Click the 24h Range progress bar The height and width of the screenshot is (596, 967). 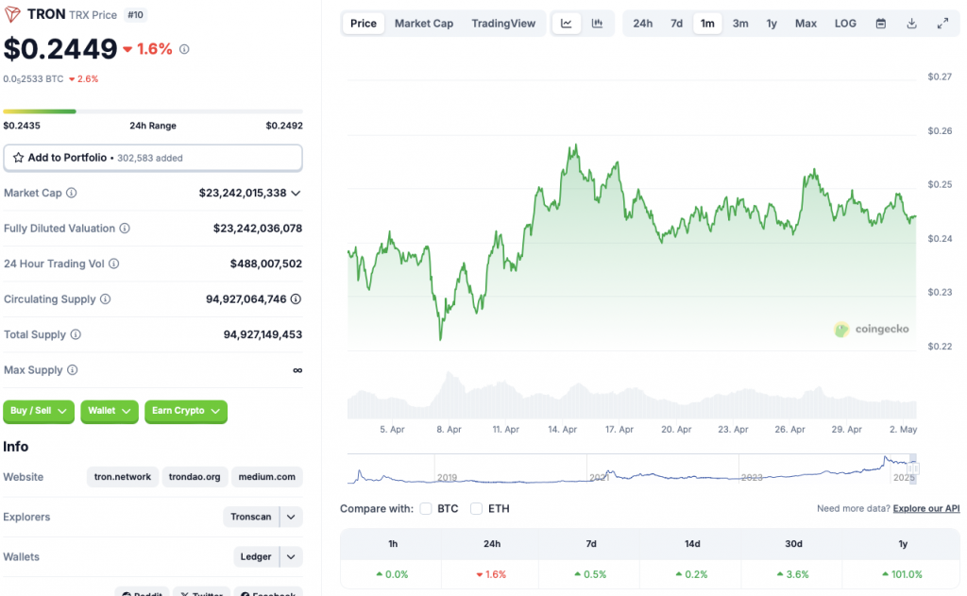click(x=153, y=111)
